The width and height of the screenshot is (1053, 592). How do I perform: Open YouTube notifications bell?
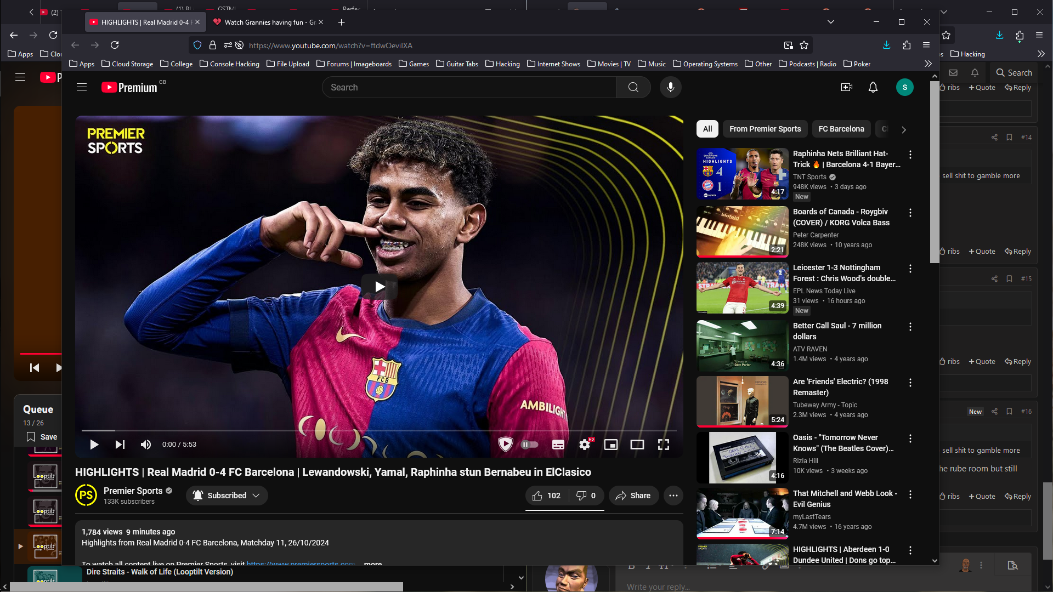coord(873,87)
